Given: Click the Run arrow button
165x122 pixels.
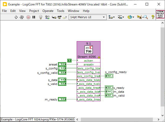Looking at the screenshot, I should [x=16, y=17].
